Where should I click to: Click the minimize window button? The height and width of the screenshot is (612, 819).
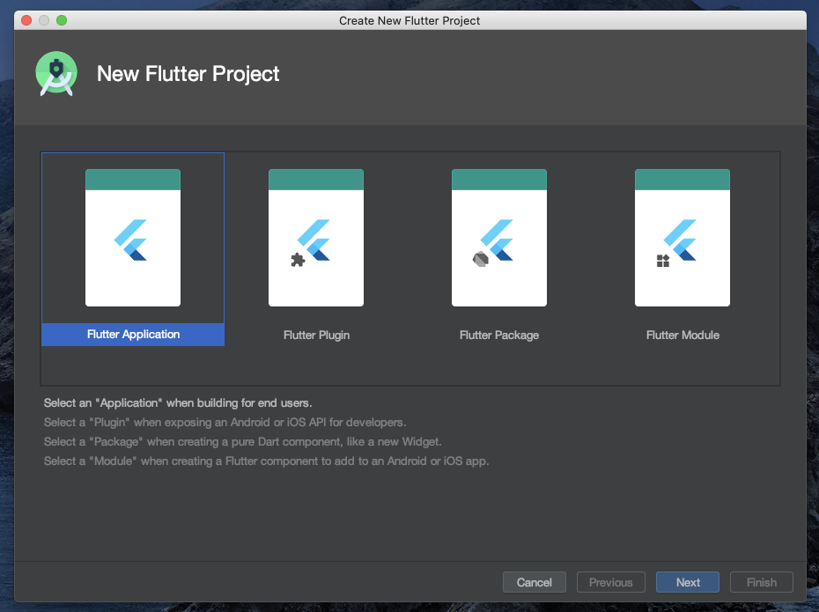click(x=44, y=20)
